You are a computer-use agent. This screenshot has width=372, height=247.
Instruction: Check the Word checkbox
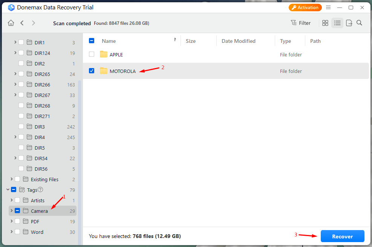tap(17, 232)
